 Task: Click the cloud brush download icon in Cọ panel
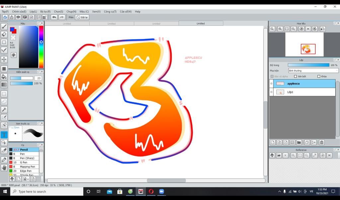point(12,179)
